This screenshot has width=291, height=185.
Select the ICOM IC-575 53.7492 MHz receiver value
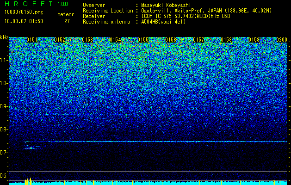(186, 16)
